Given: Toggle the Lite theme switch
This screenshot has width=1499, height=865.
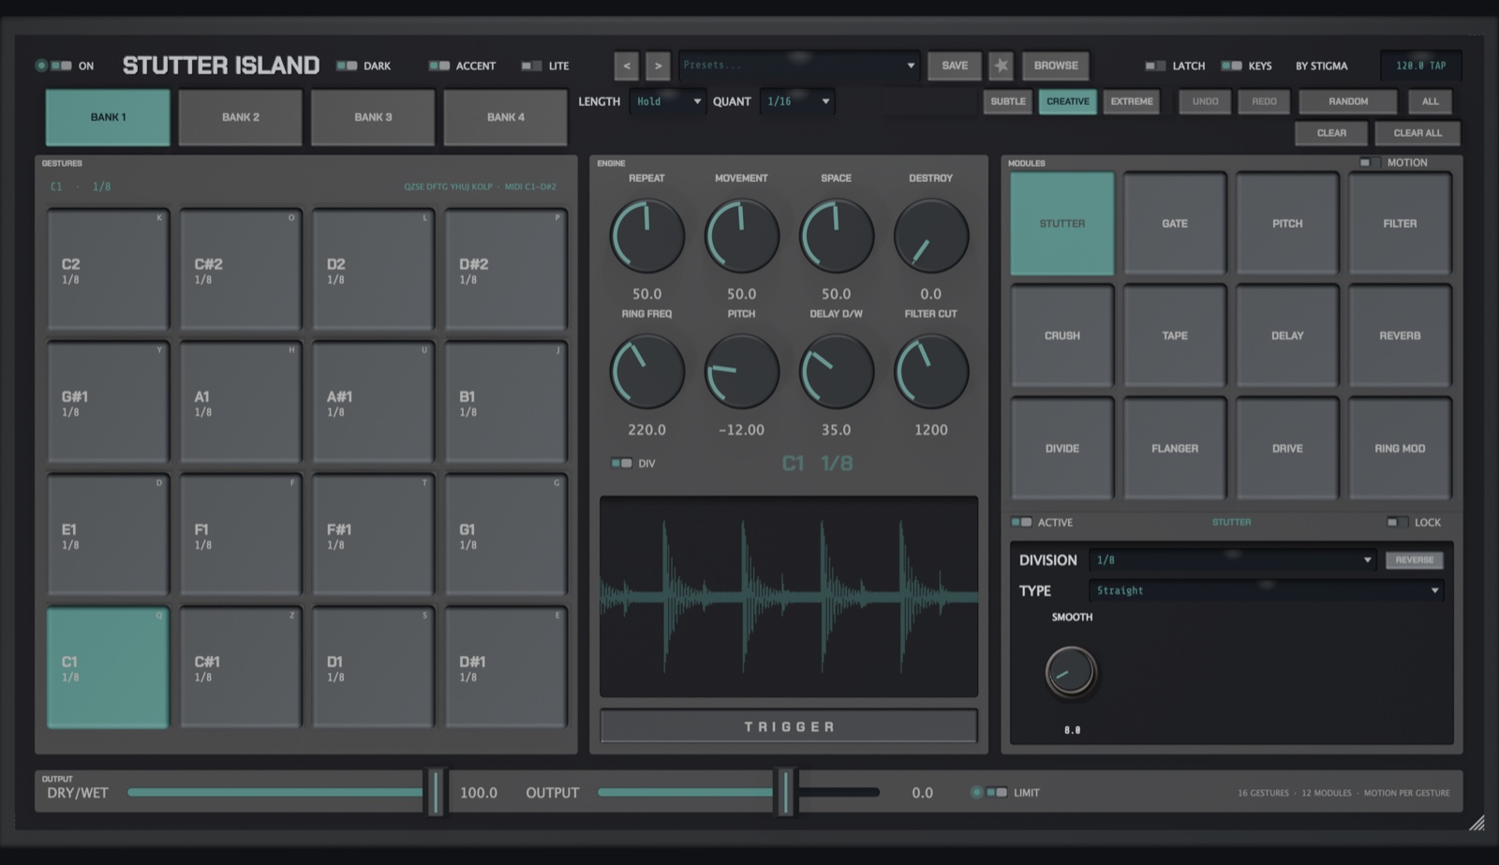Looking at the screenshot, I should [531, 66].
